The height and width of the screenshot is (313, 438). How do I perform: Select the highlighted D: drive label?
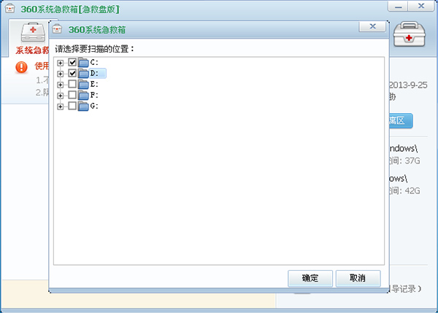click(98, 73)
